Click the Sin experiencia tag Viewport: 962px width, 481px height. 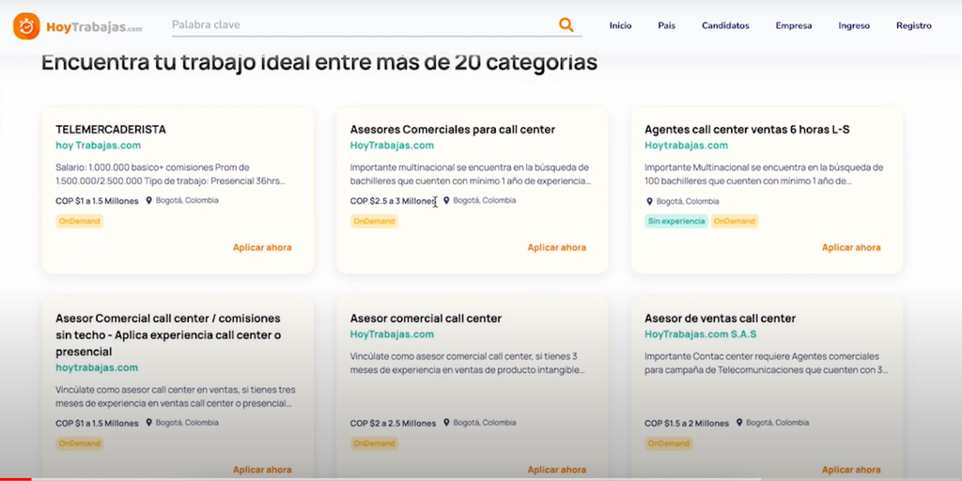676,221
